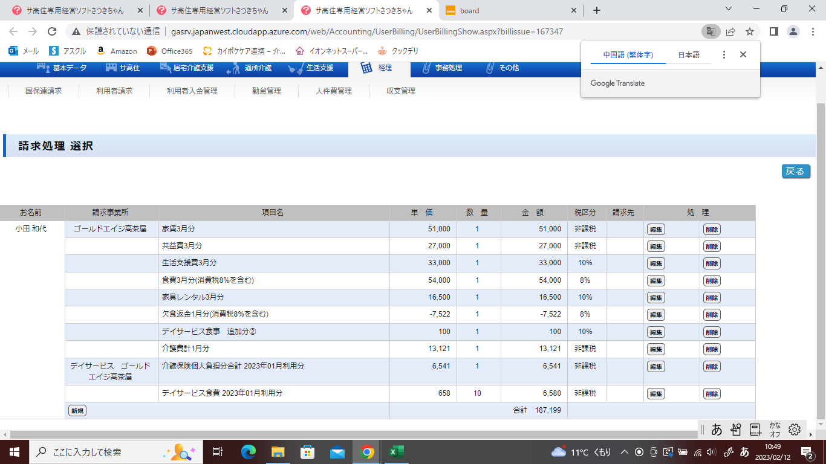Switch translation to 日本語 tab
The image size is (826, 464).
[x=688, y=55]
